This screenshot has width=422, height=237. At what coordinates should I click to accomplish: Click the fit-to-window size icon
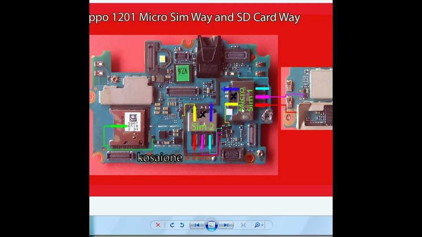(x=243, y=225)
